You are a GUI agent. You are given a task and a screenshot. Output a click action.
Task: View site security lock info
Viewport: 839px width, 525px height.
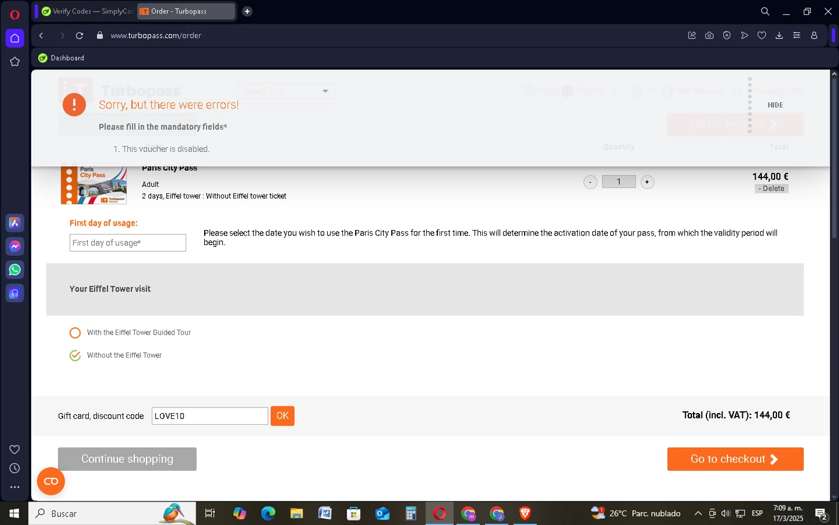click(x=100, y=35)
